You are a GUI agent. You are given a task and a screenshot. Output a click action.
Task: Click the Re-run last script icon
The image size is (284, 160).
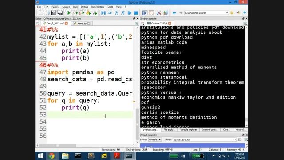(x=95, y=13)
